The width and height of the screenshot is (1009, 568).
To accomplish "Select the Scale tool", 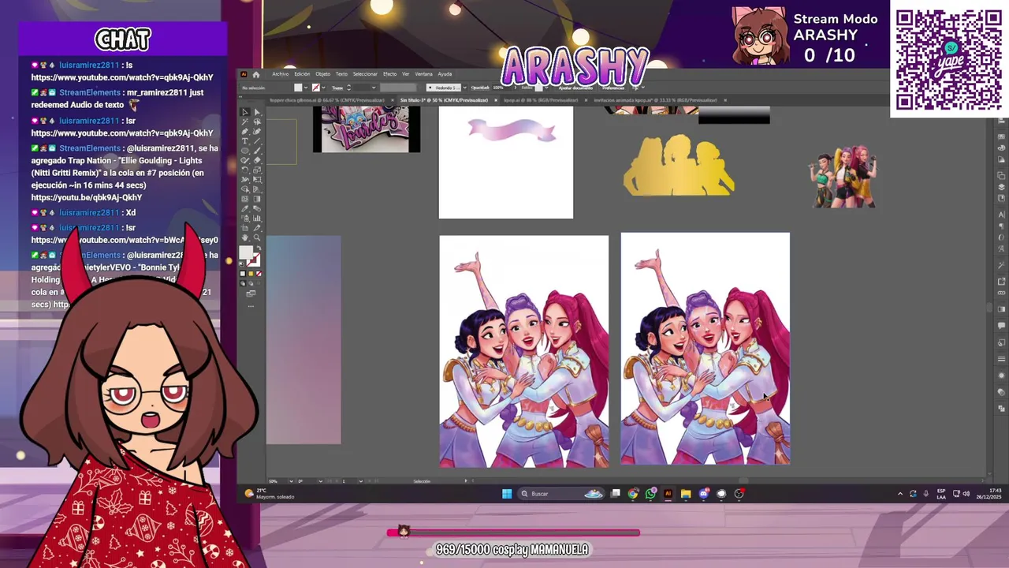I will click(257, 170).
